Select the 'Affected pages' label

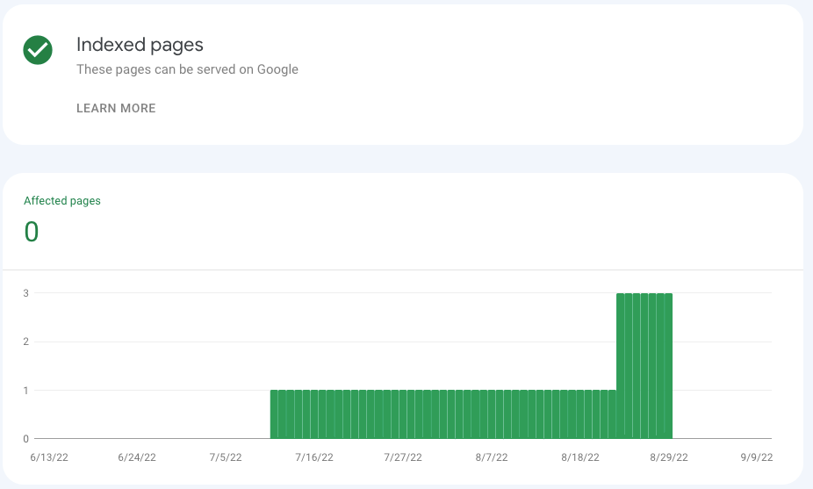pos(62,201)
